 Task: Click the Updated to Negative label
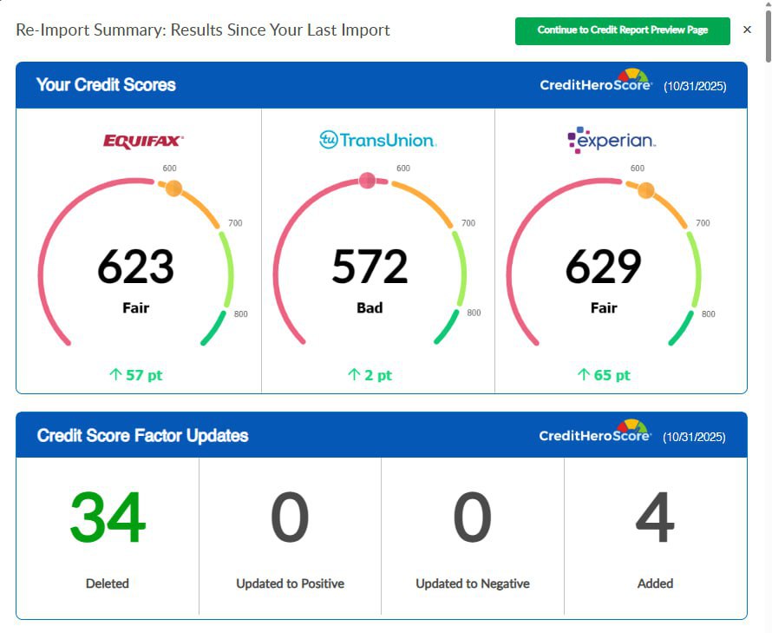pos(473,584)
